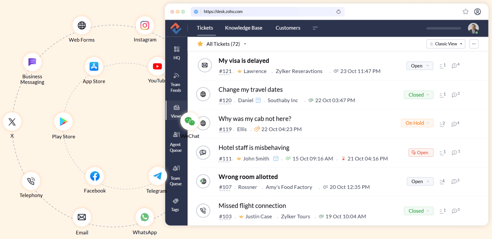Click the Telegram channel icon
Viewport: 492px width, 239px height.
pos(157,176)
